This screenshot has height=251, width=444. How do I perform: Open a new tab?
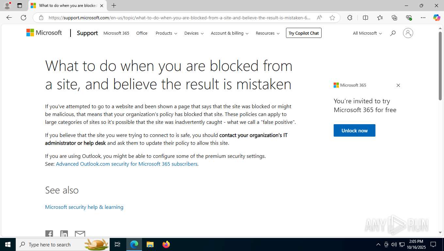coord(114,6)
